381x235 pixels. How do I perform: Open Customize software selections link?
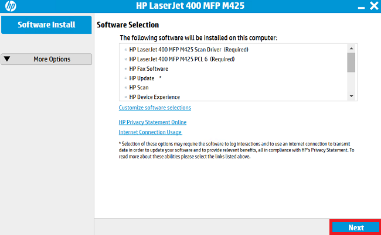coord(155,108)
